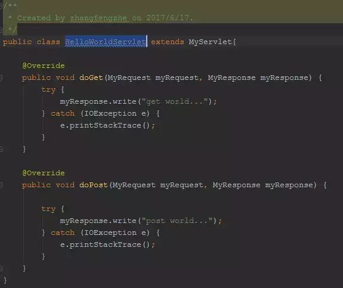
Task: Click the doPost method name
Action: [94, 185]
